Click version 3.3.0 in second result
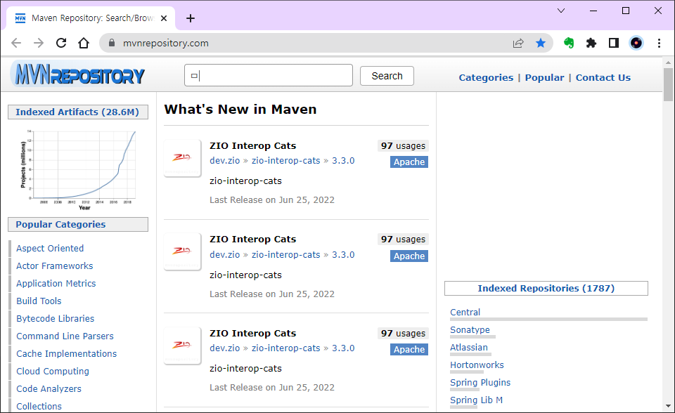Image resolution: width=675 pixels, height=413 pixels. (343, 255)
